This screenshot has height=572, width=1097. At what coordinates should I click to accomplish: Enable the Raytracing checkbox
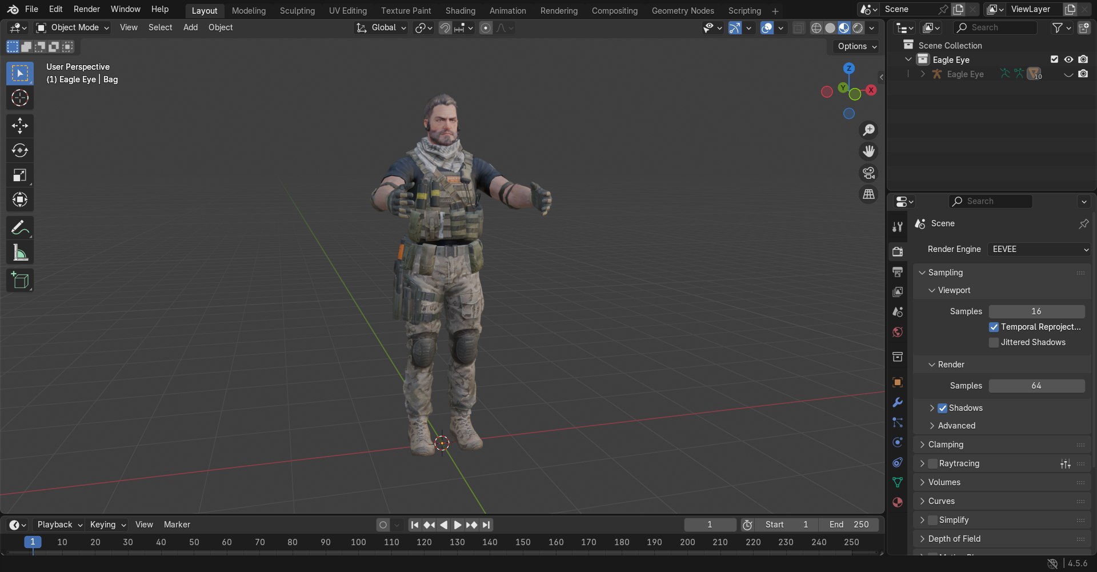[933, 463]
